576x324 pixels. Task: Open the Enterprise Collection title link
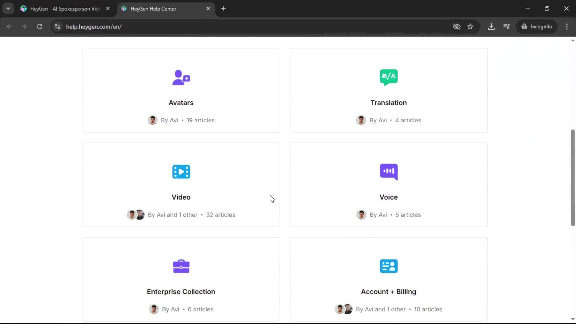click(181, 292)
